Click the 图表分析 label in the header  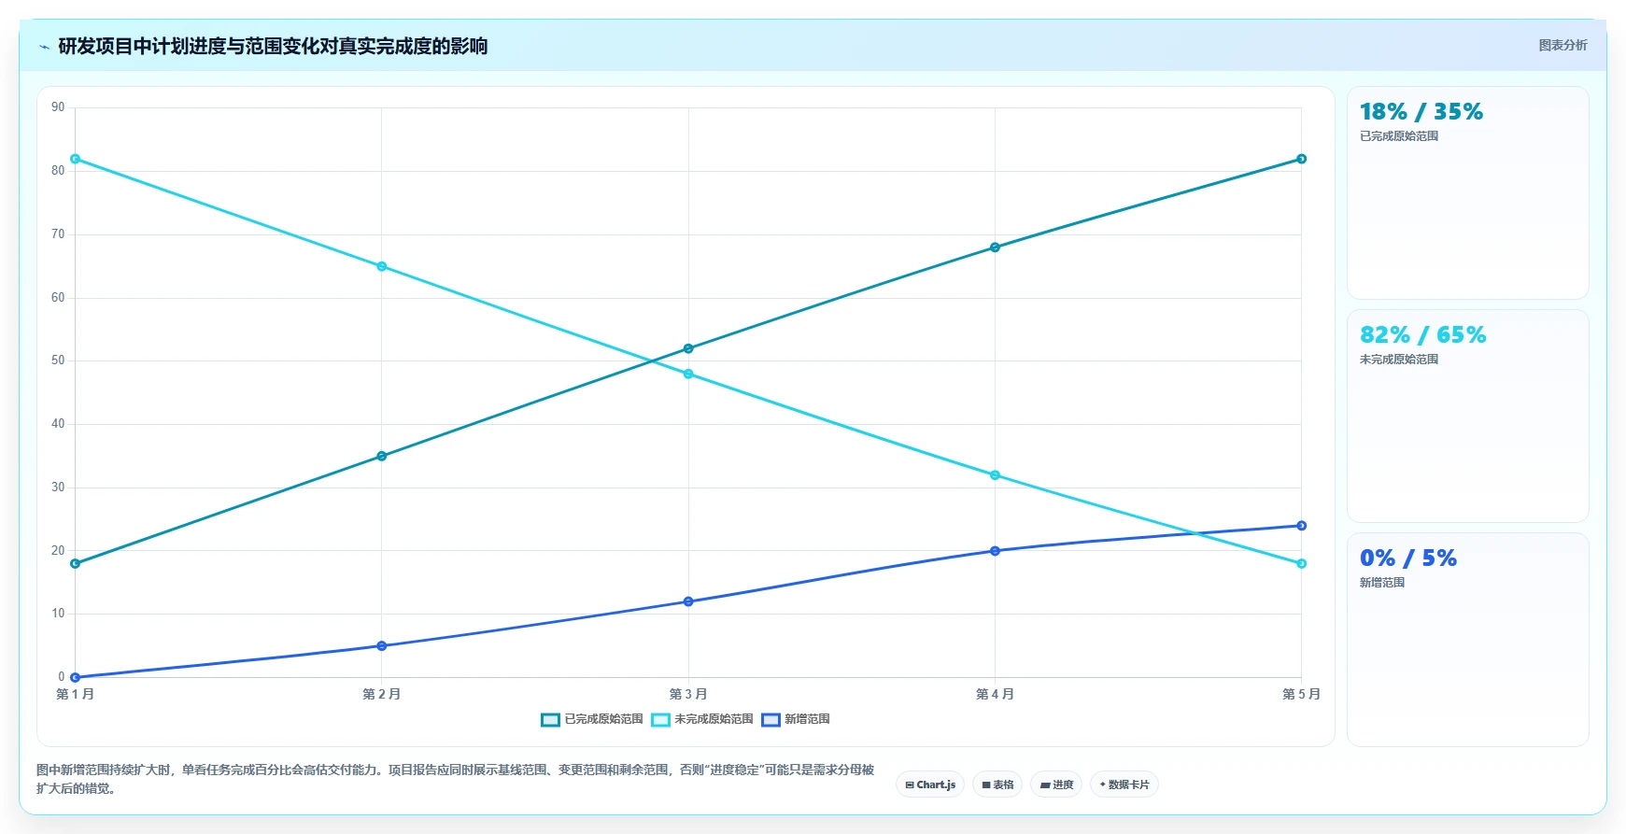pos(1562,45)
